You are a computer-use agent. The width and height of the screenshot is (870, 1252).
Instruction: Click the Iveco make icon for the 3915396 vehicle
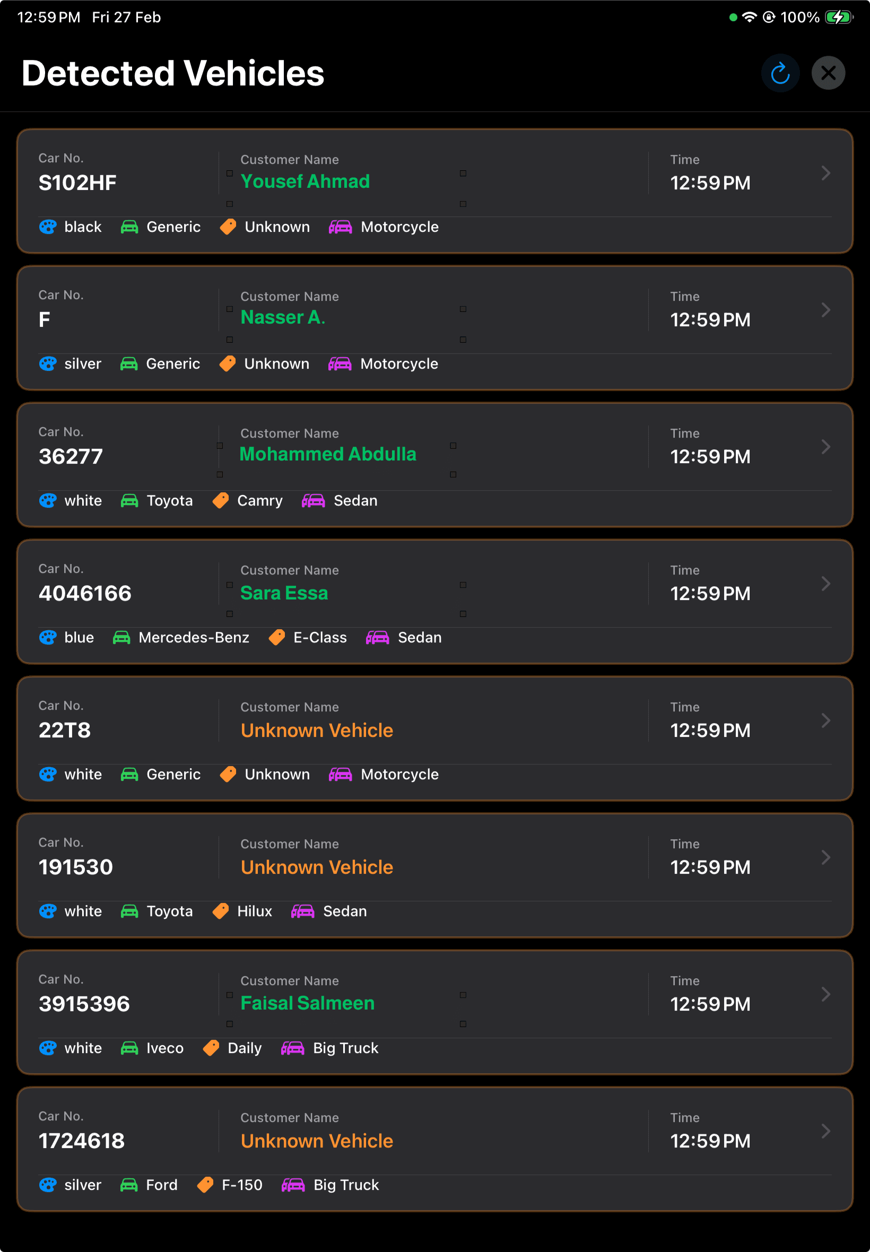pyautogui.click(x=129, y=1048)
